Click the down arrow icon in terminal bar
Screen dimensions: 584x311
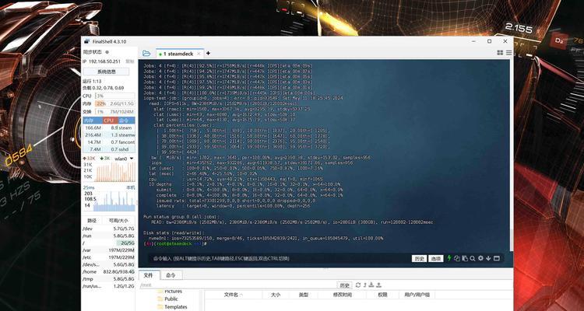pos(488,258)
